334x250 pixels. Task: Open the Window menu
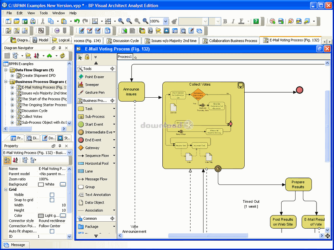coord(59,13)
